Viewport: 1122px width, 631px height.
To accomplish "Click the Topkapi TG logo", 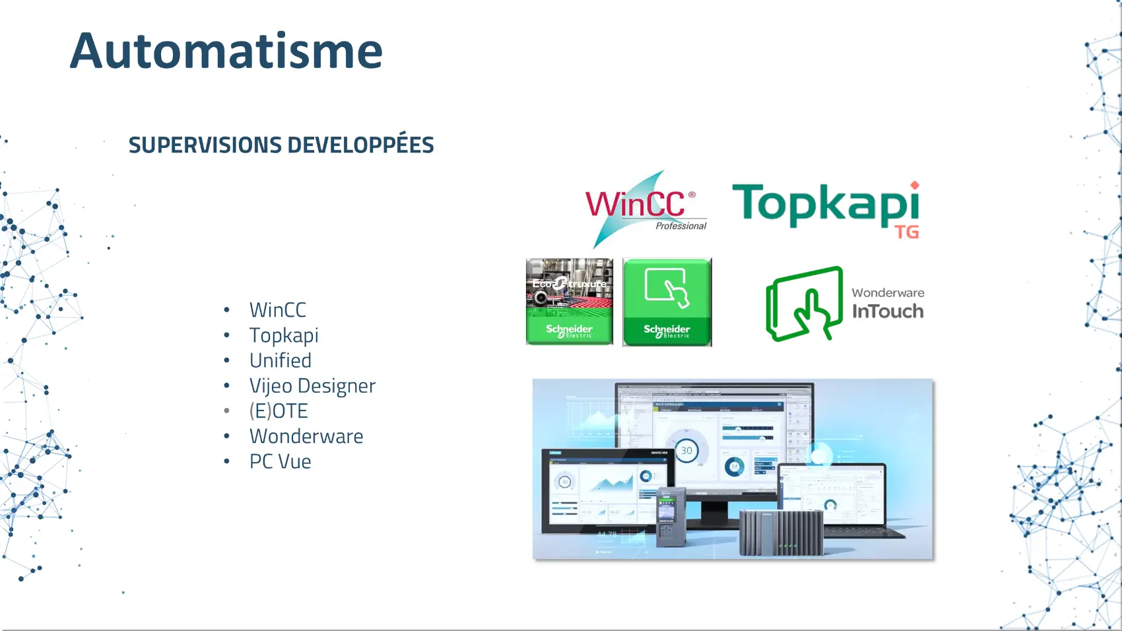I will click(x=826, y=209).
